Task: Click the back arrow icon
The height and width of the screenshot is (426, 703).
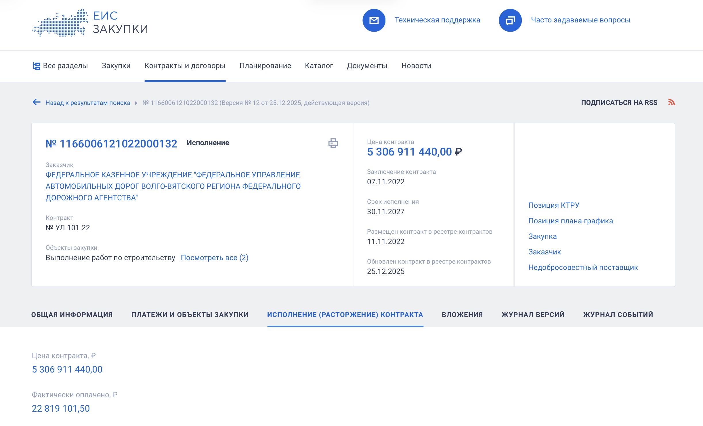Action: tap(37, 102)
